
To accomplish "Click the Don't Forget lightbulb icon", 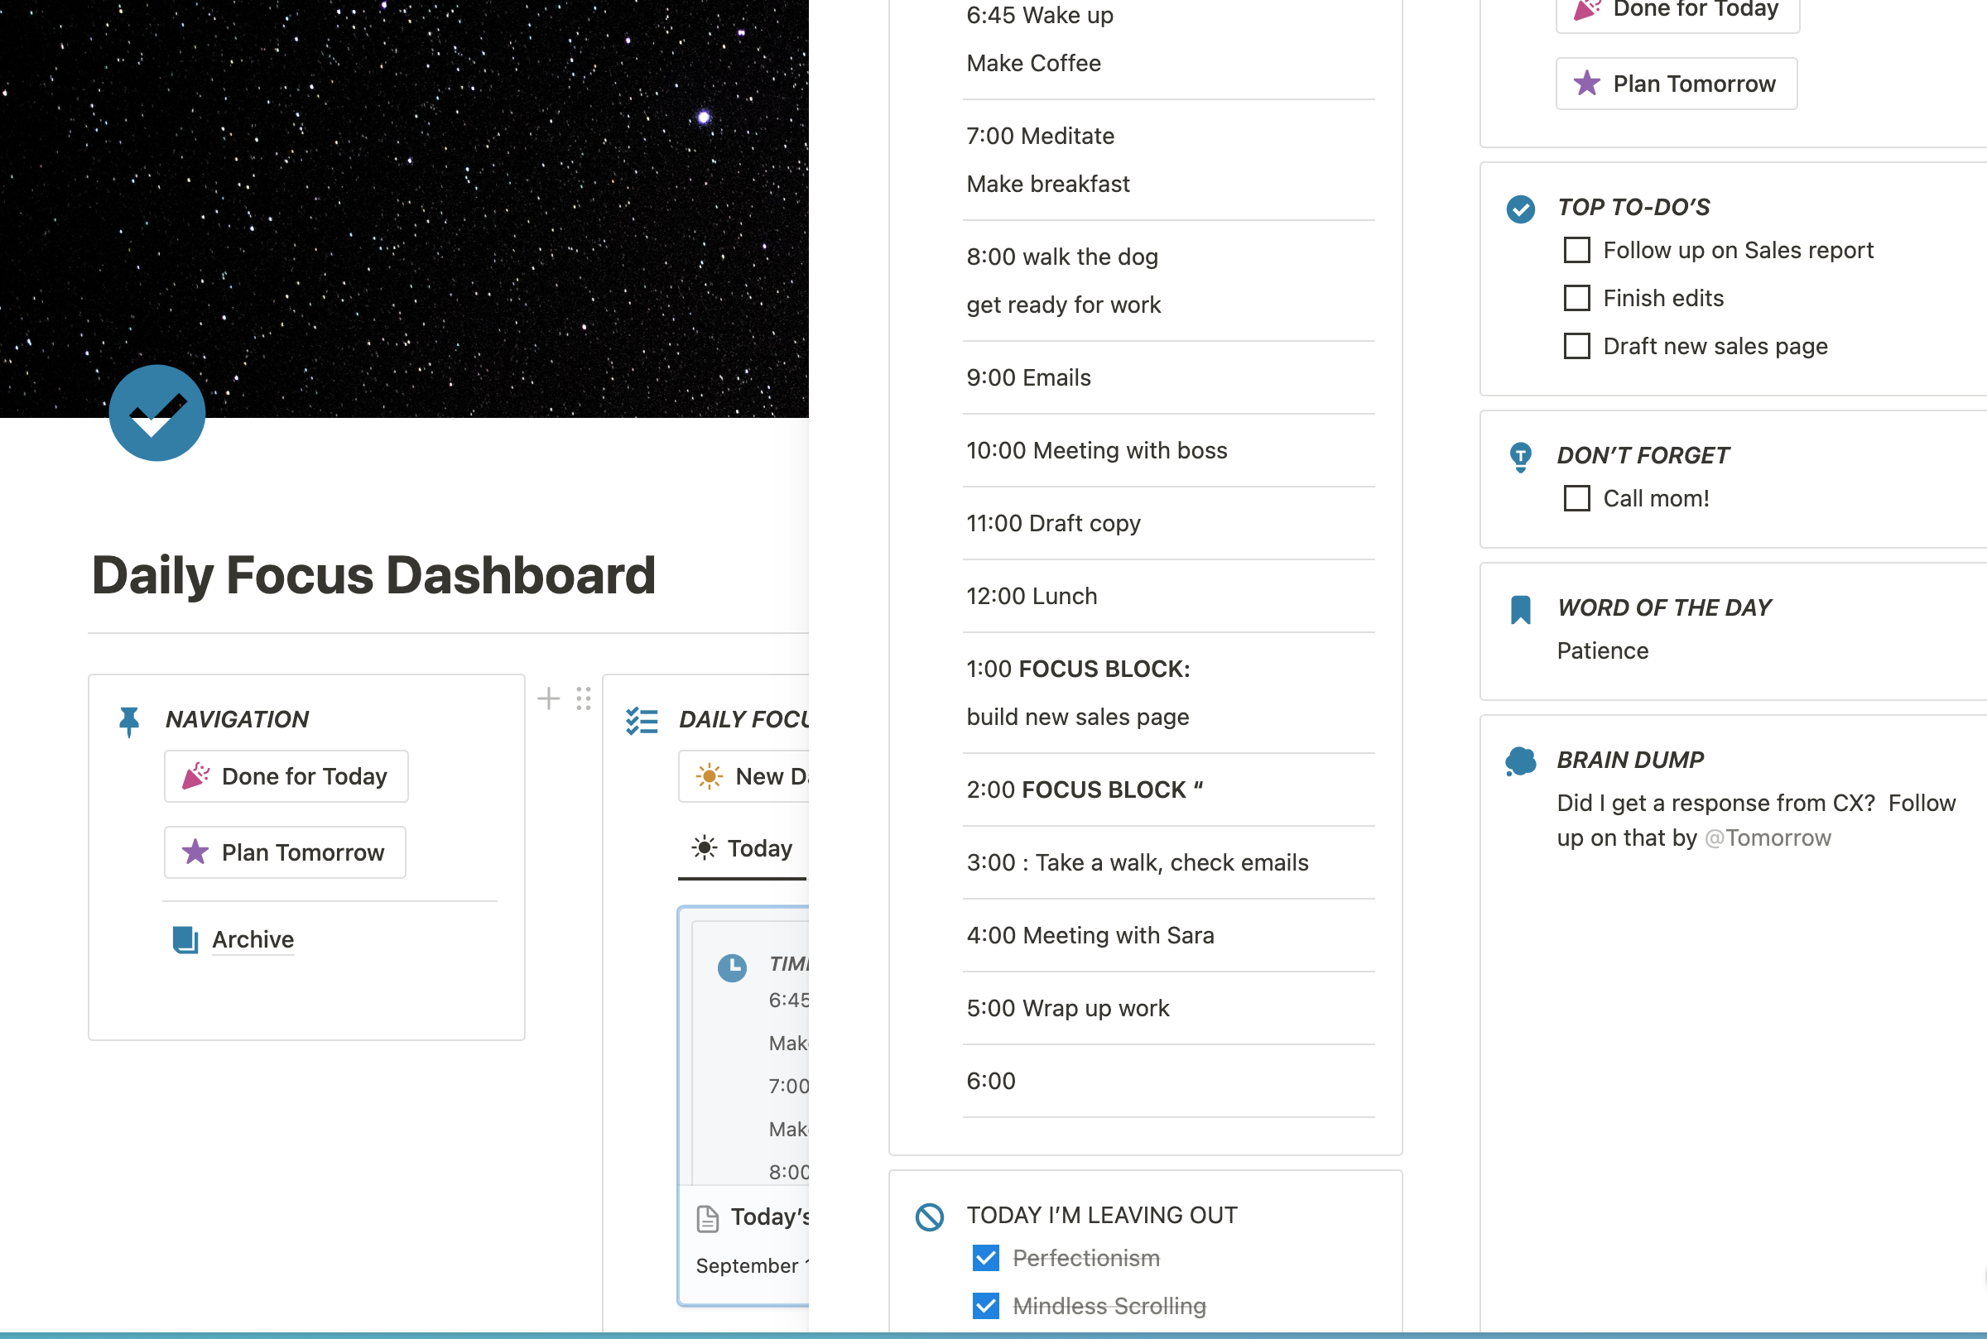I will tap(1521, 457).
